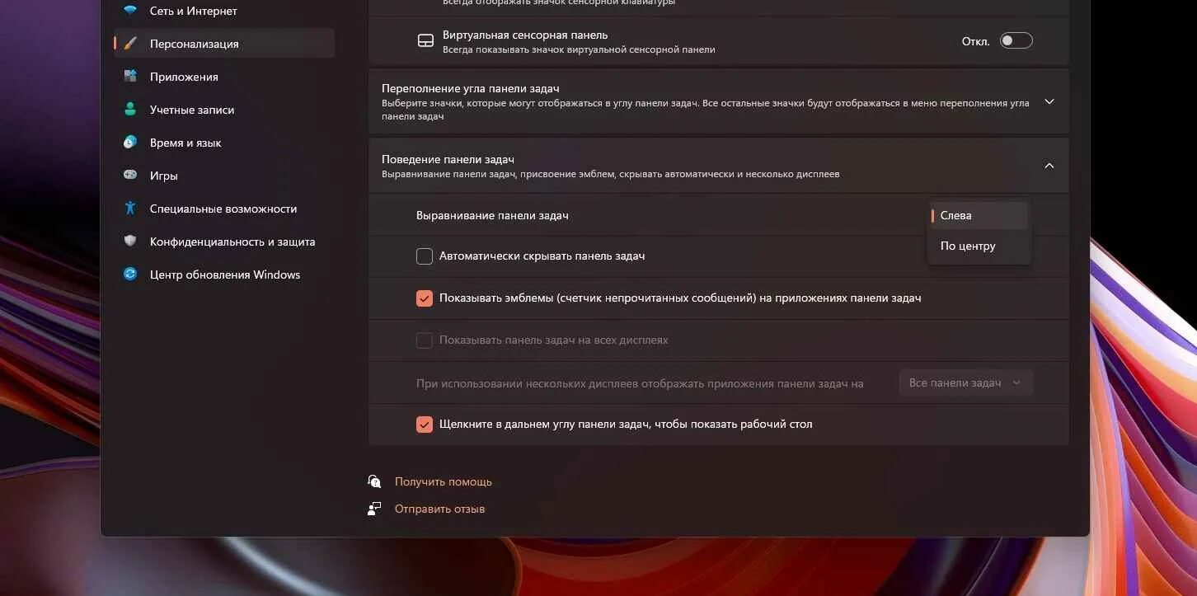The height and width of the screenshot is (596, 1197).
Task: Open the Специальные возможности accessibility icon
Action: pyautogui.click(x=130, y=209)
